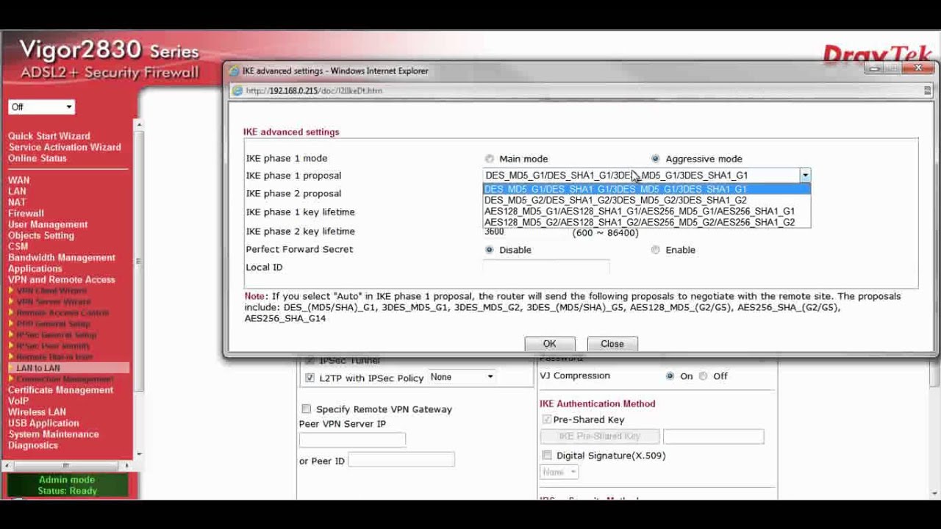Toggle L2TP with IPSec Policy checkbox
This screenshot has width=941, height=529.
click(310, 378)
